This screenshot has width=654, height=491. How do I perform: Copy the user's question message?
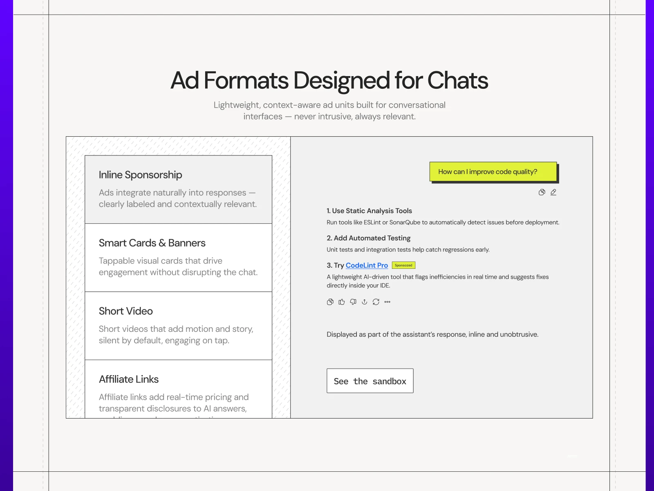click(x=542, y=192)
